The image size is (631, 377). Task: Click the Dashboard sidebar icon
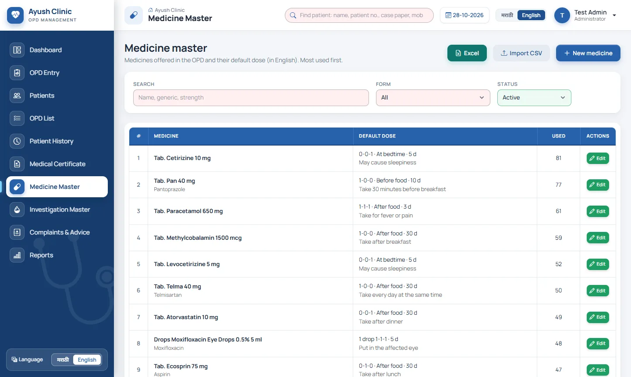[17, 50]
